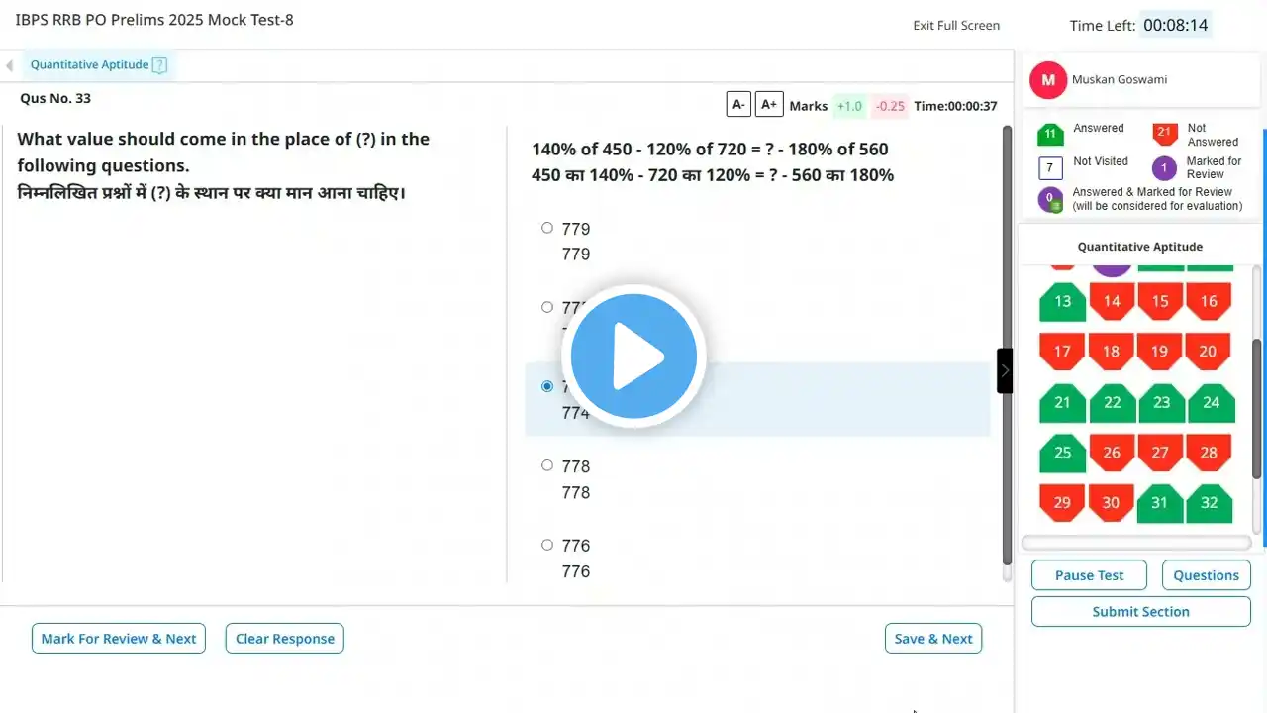Viewport: 1267px width, 713px height.
Task: Click the large blue play button
Action: [633, 356]
